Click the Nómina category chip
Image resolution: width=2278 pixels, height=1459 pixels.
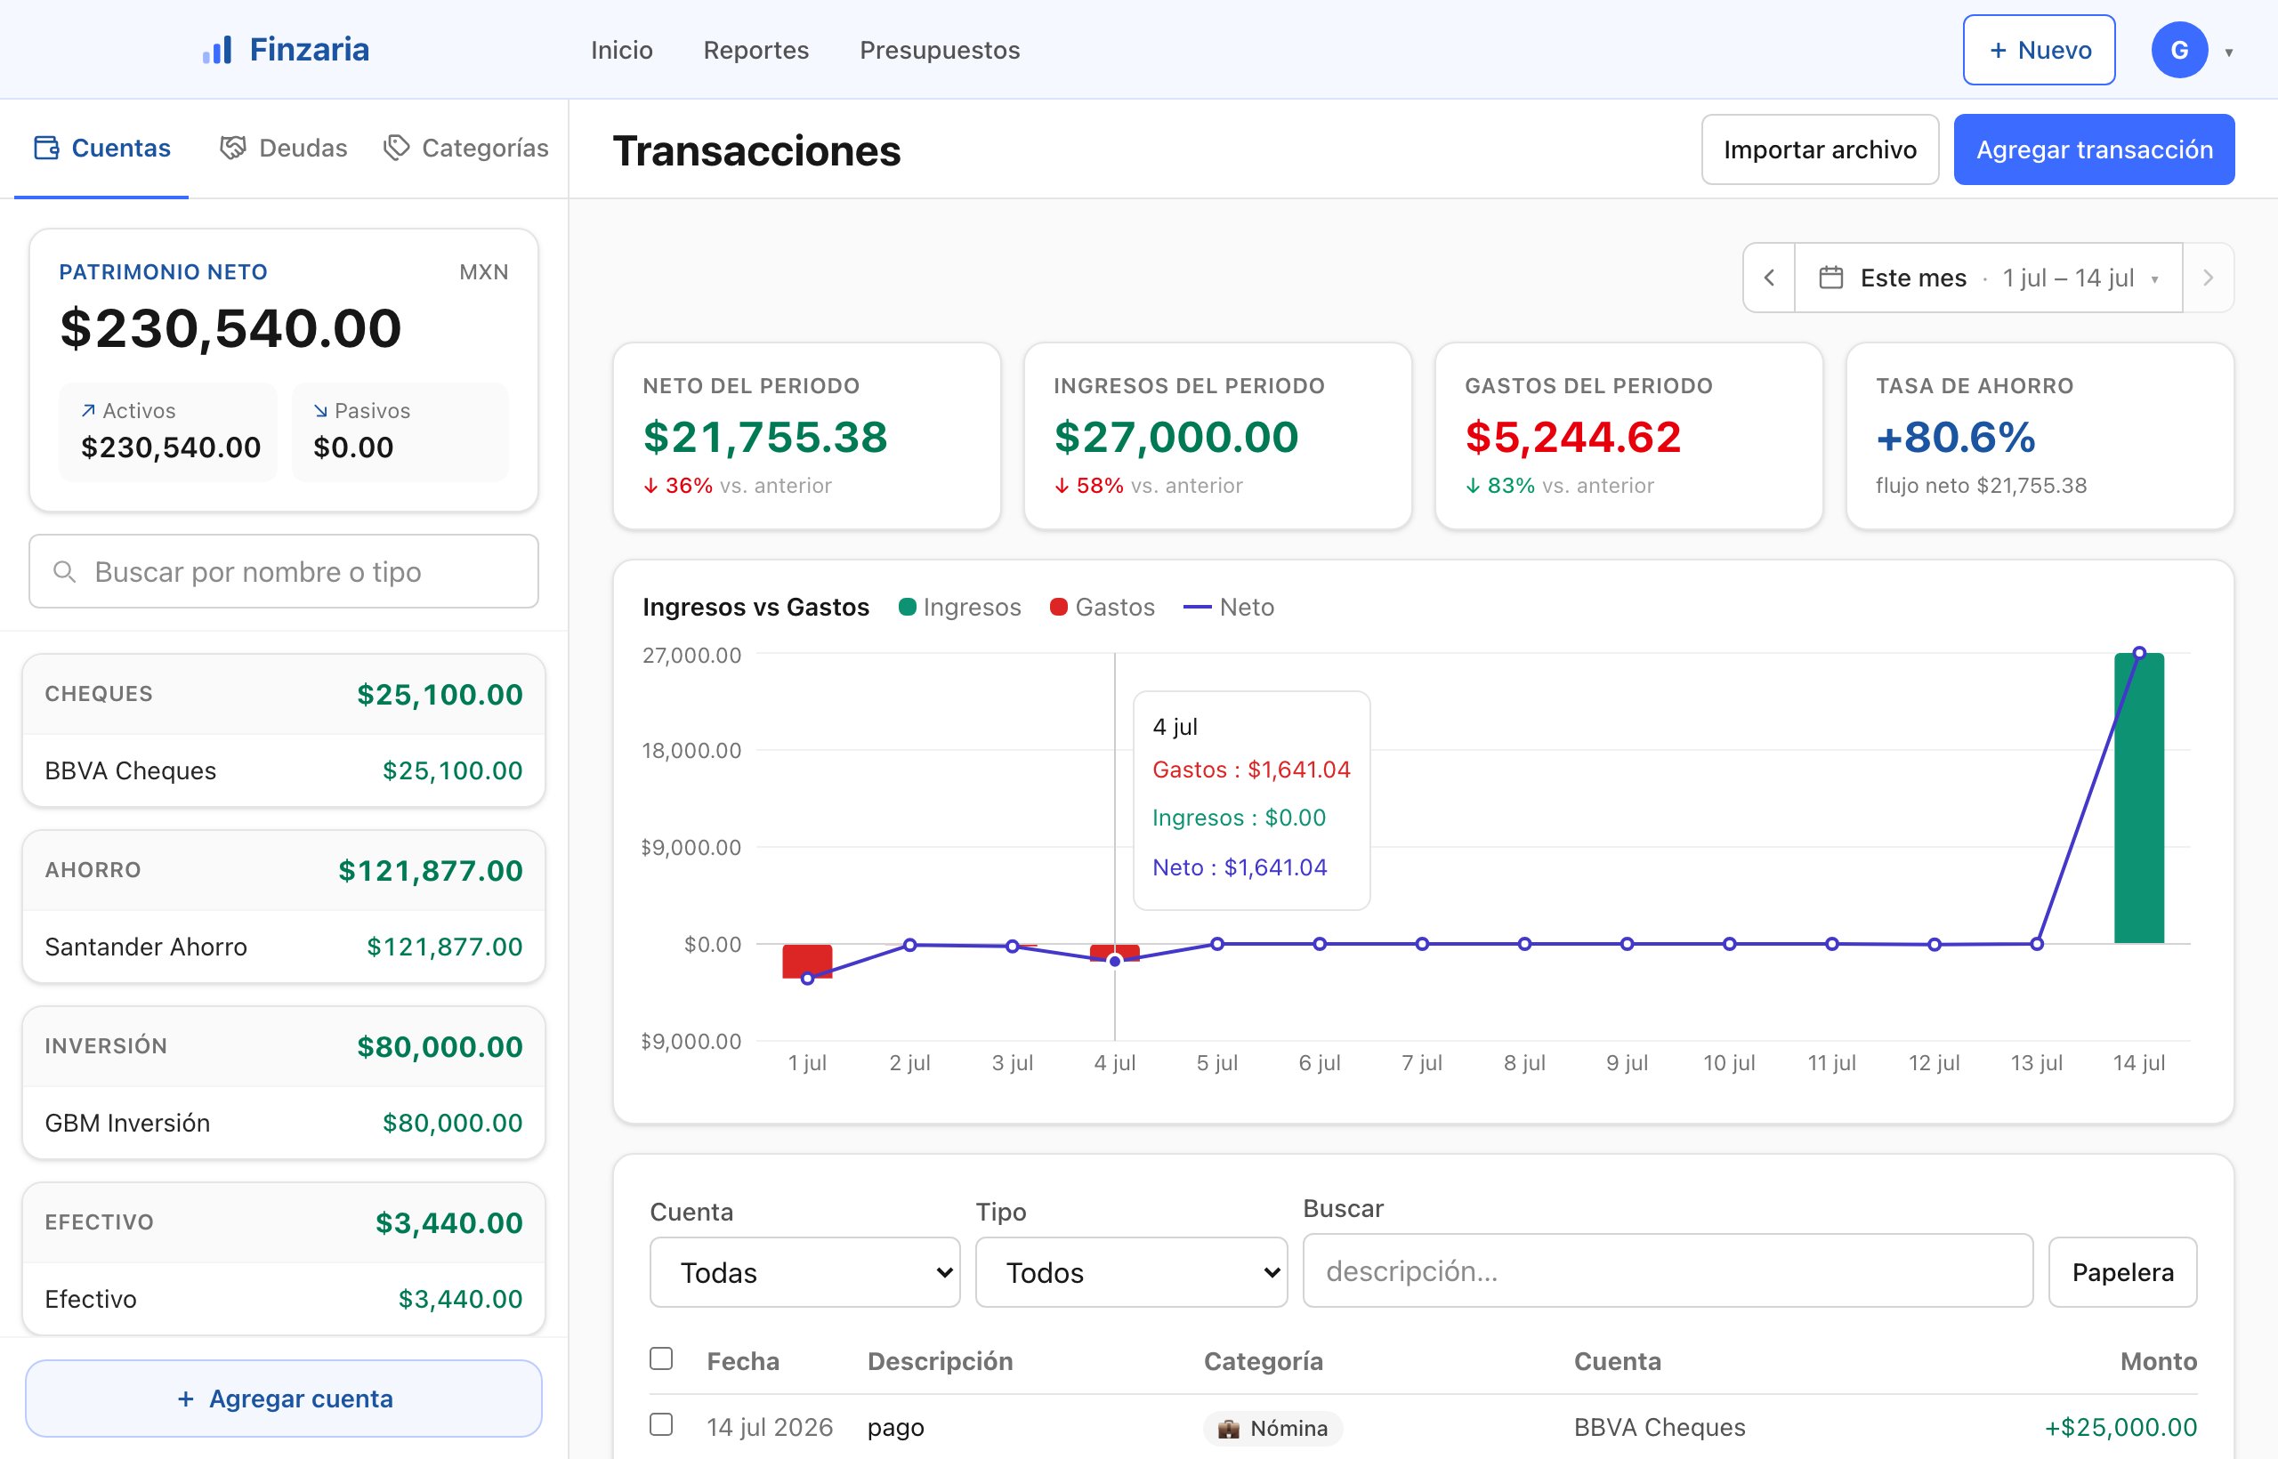point(1272,1428)
